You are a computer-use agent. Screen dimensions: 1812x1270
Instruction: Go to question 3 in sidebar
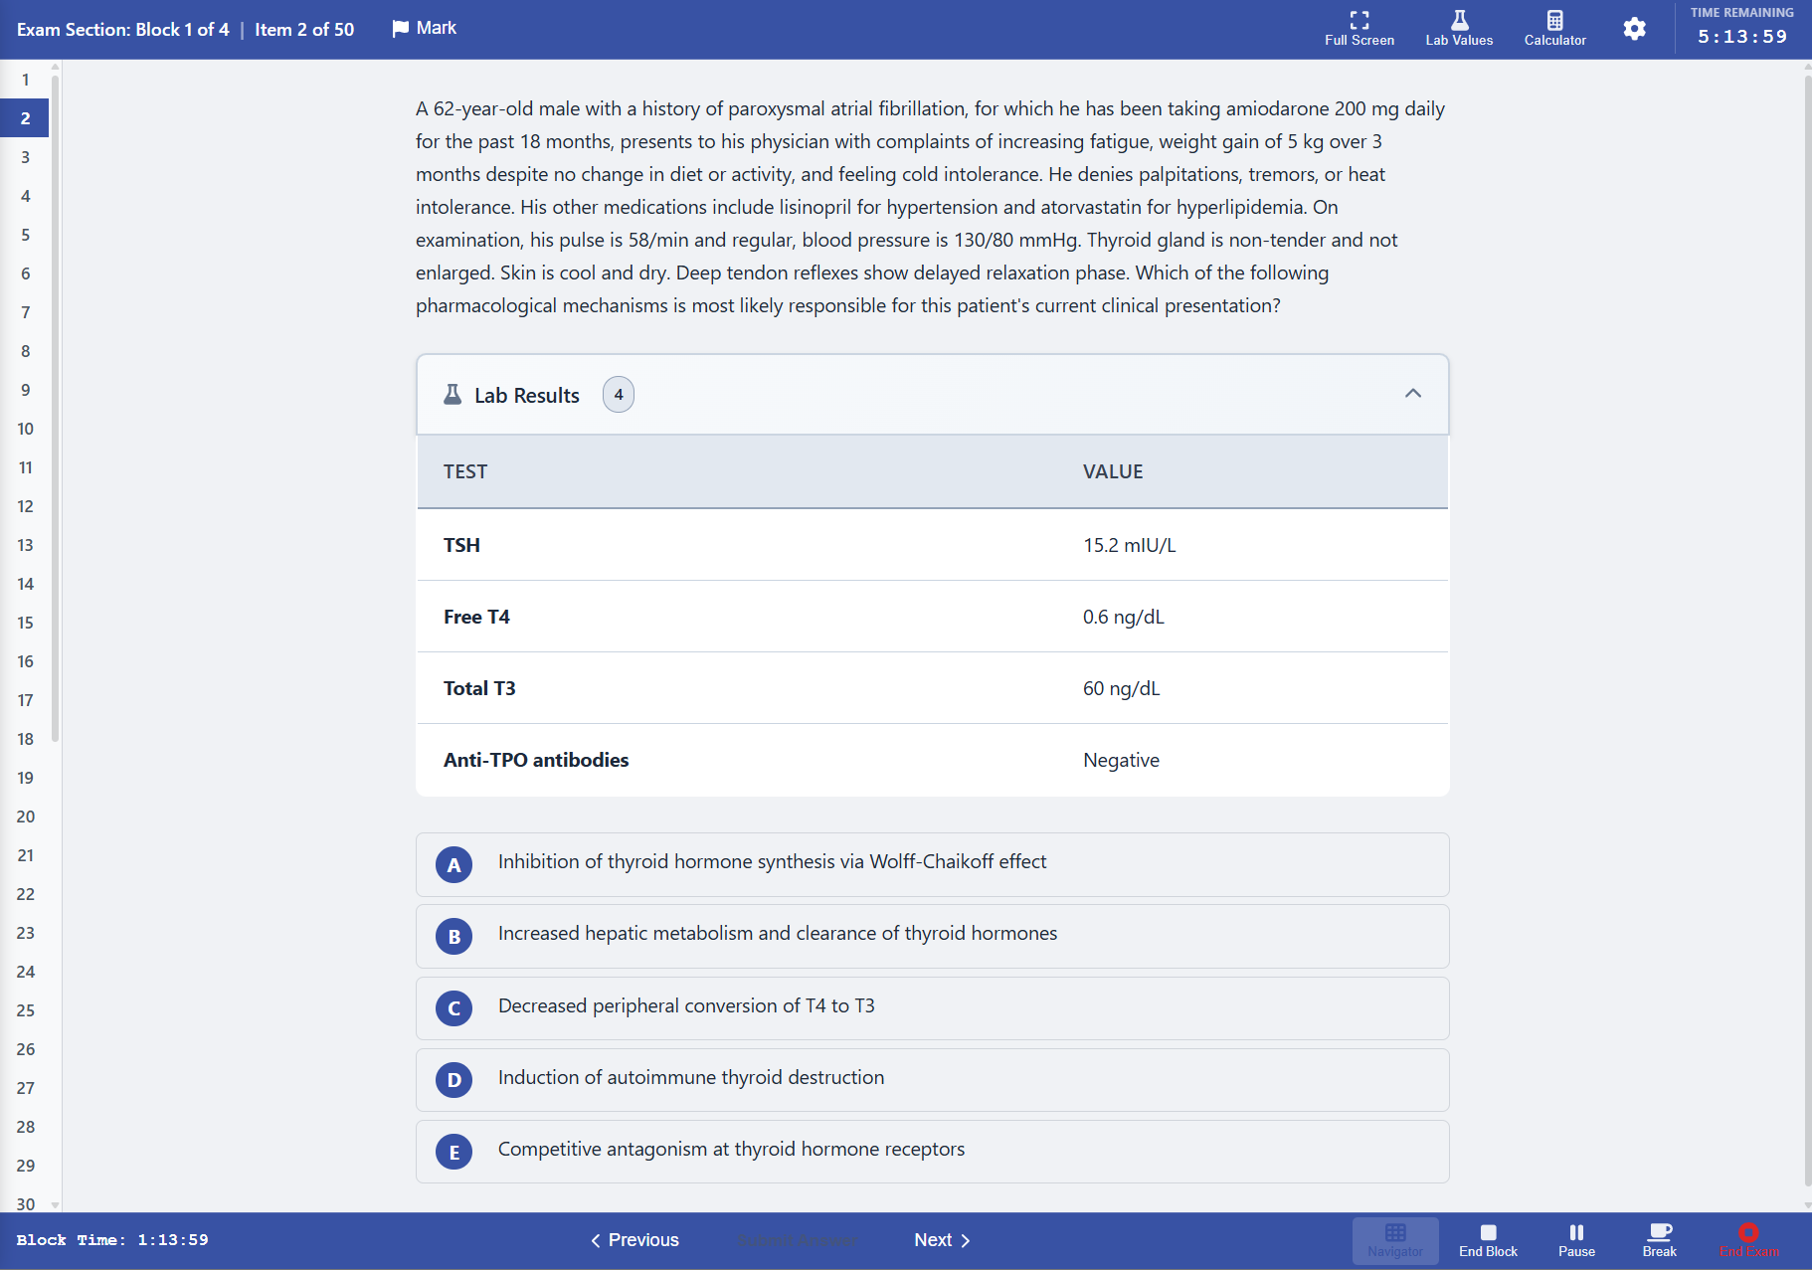(x=26, y=157)
